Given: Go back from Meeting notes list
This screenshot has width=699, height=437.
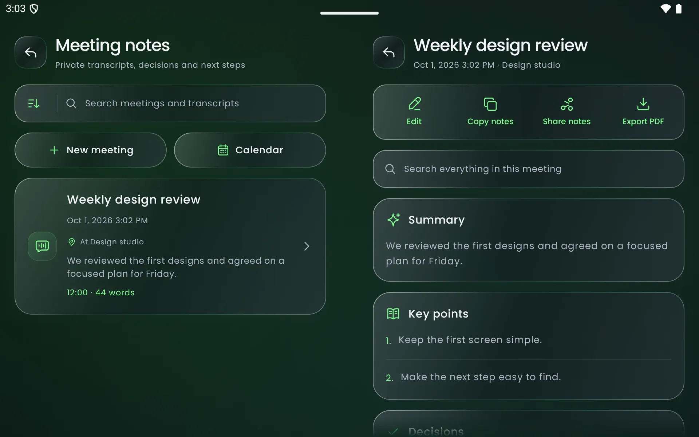Looking at the screenshot, I should point(31,52).
